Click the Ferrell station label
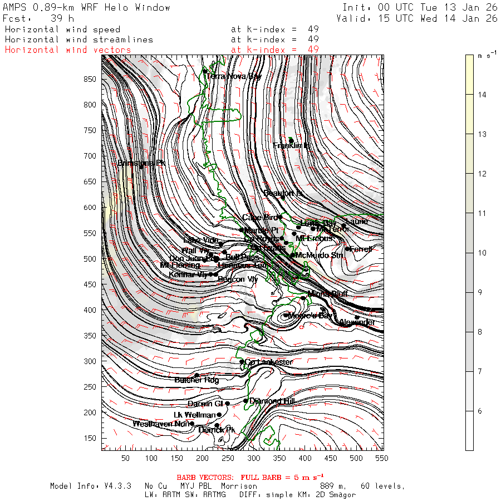 point(361,249)
